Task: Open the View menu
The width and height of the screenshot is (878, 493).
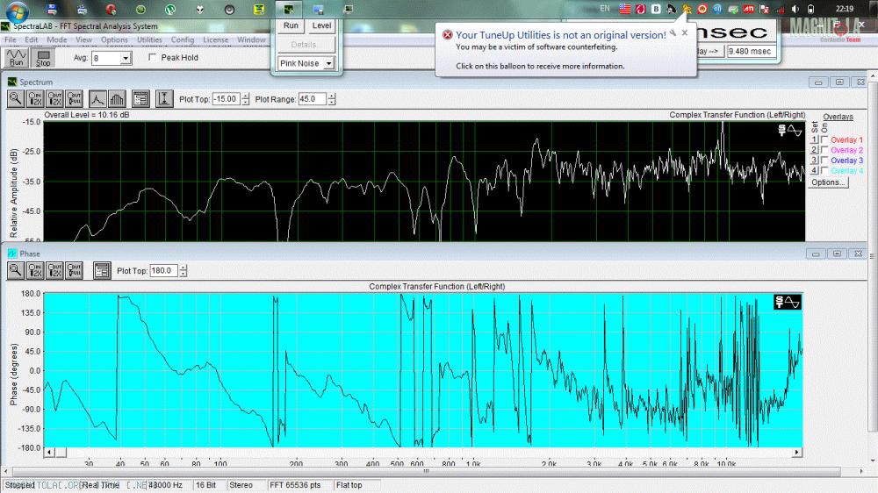Action: (83, 39)
